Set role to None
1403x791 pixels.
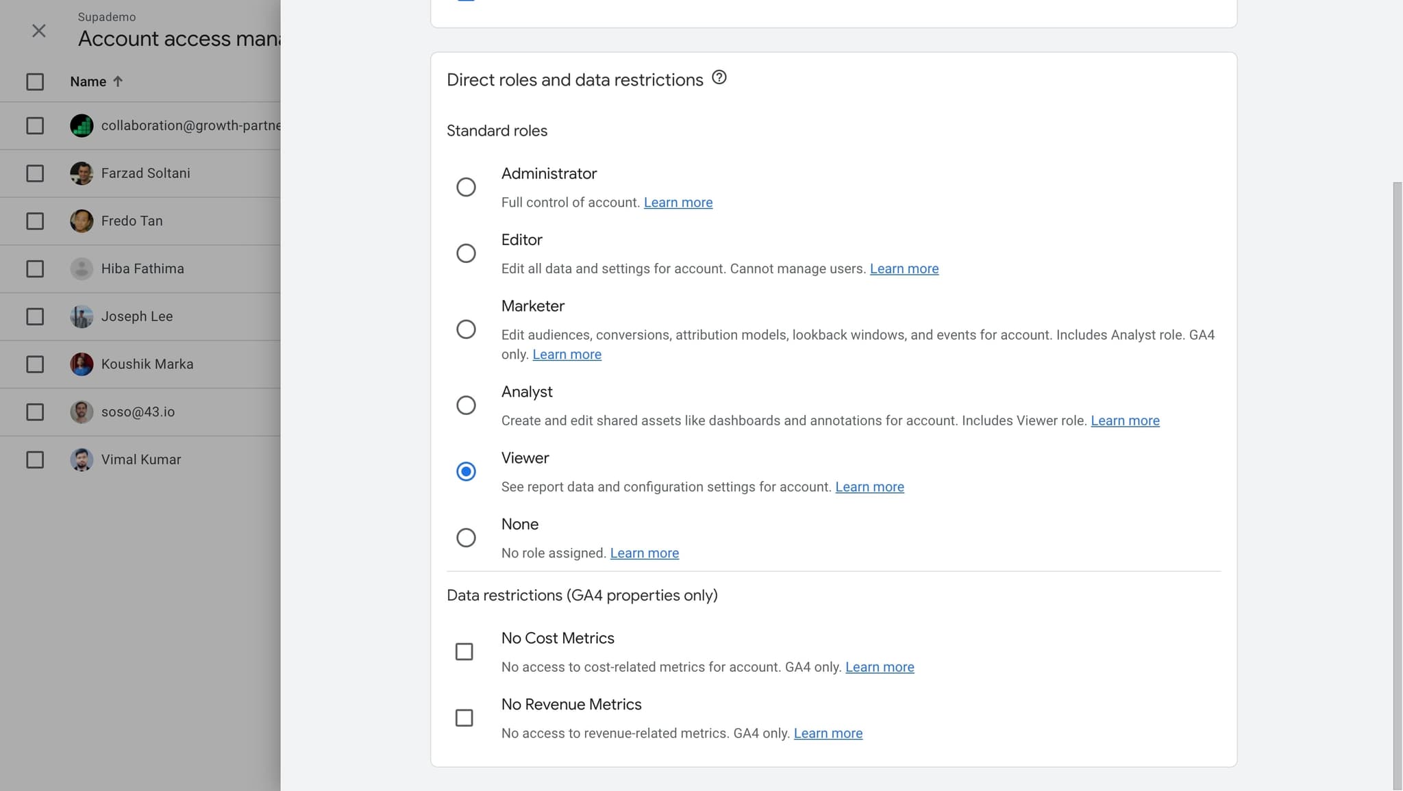pos(466,538)
